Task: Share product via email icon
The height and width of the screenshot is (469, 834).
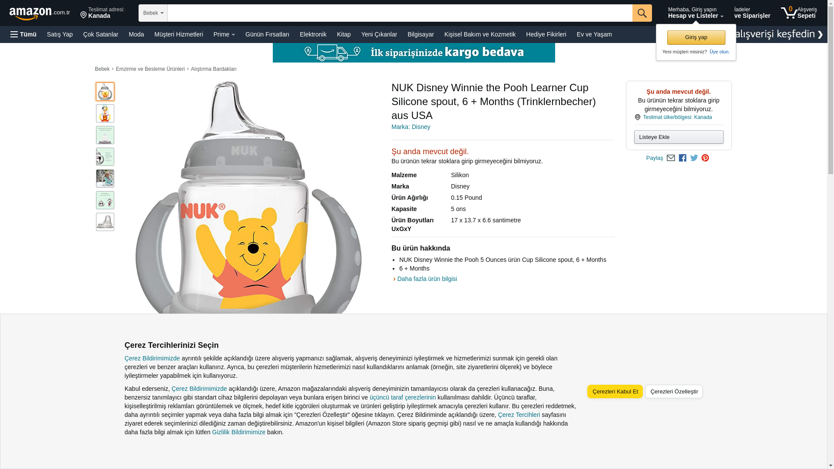Action: click(x=671, y=158)
